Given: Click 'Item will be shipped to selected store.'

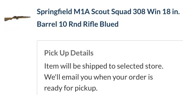Looking at the screenshot, I should coord(104,66).
